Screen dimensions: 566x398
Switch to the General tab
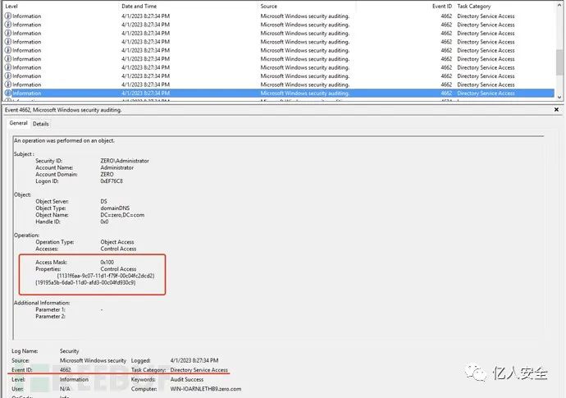(x=18, y=123)
